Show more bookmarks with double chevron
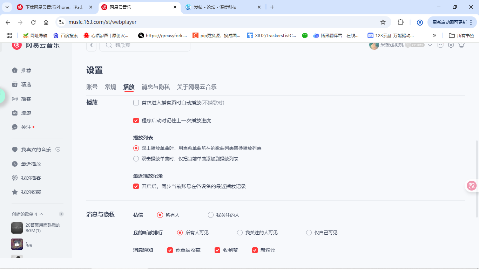The image size is (479, 269). pos(434,35)
